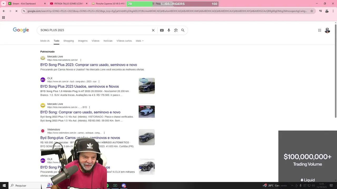Open the Chrome profile avatar in the toolbar
This screenshot has height=189, width=337.
tap(327, 11)
